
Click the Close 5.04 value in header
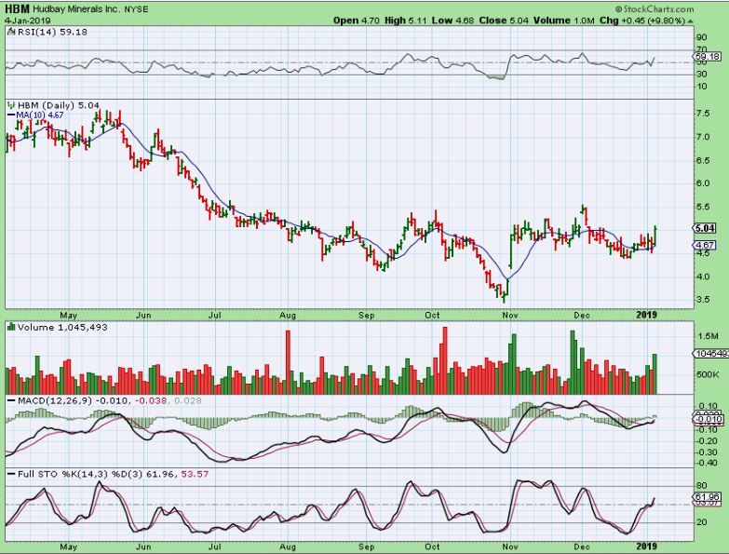(504, 20)
